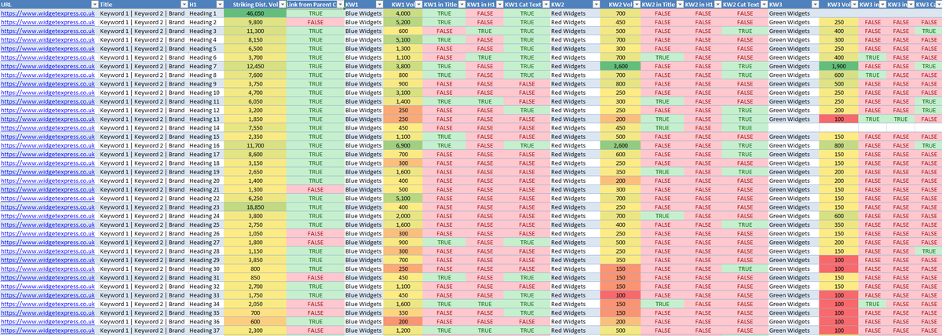Open the KW3 column filter dropdown
942x336 pixels.
[x=815, y=5]
